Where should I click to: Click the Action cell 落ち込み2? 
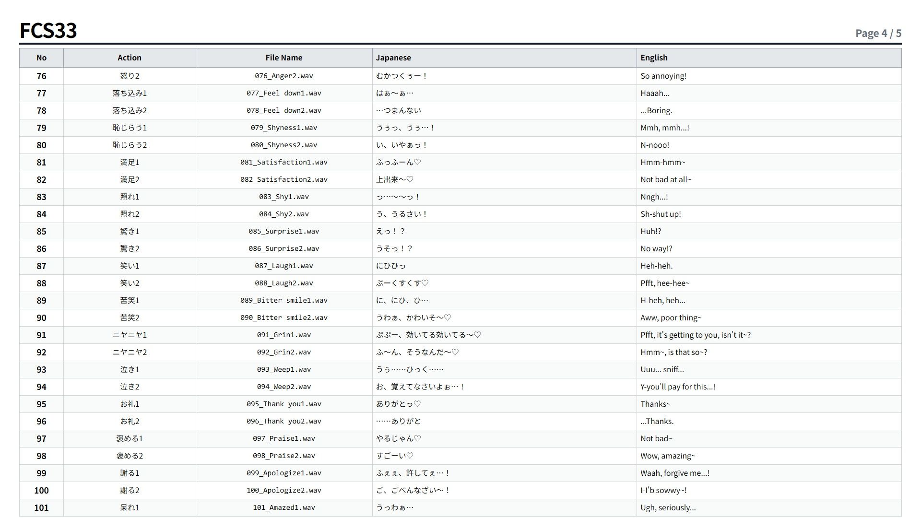click(x=130, y=110)
